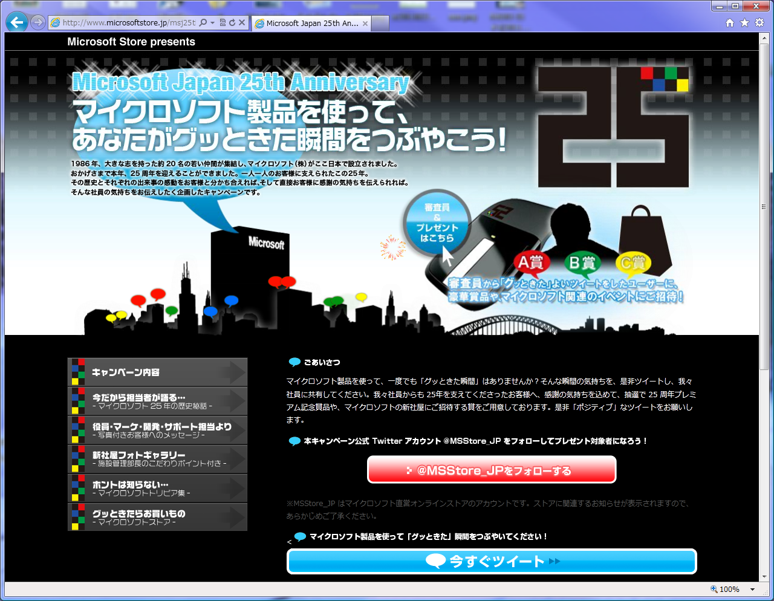Open a new blank tab

[380, 23]
